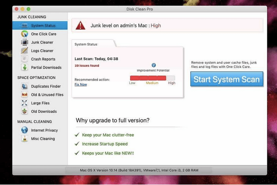Viewport: 277px width, 185px height.
Task: Select the System Status tab header
Action: (86, 44)
